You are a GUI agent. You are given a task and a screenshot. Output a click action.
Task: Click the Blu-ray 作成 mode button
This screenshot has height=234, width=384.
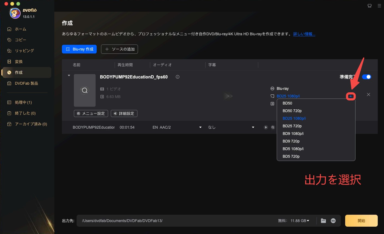click(79, 49)
